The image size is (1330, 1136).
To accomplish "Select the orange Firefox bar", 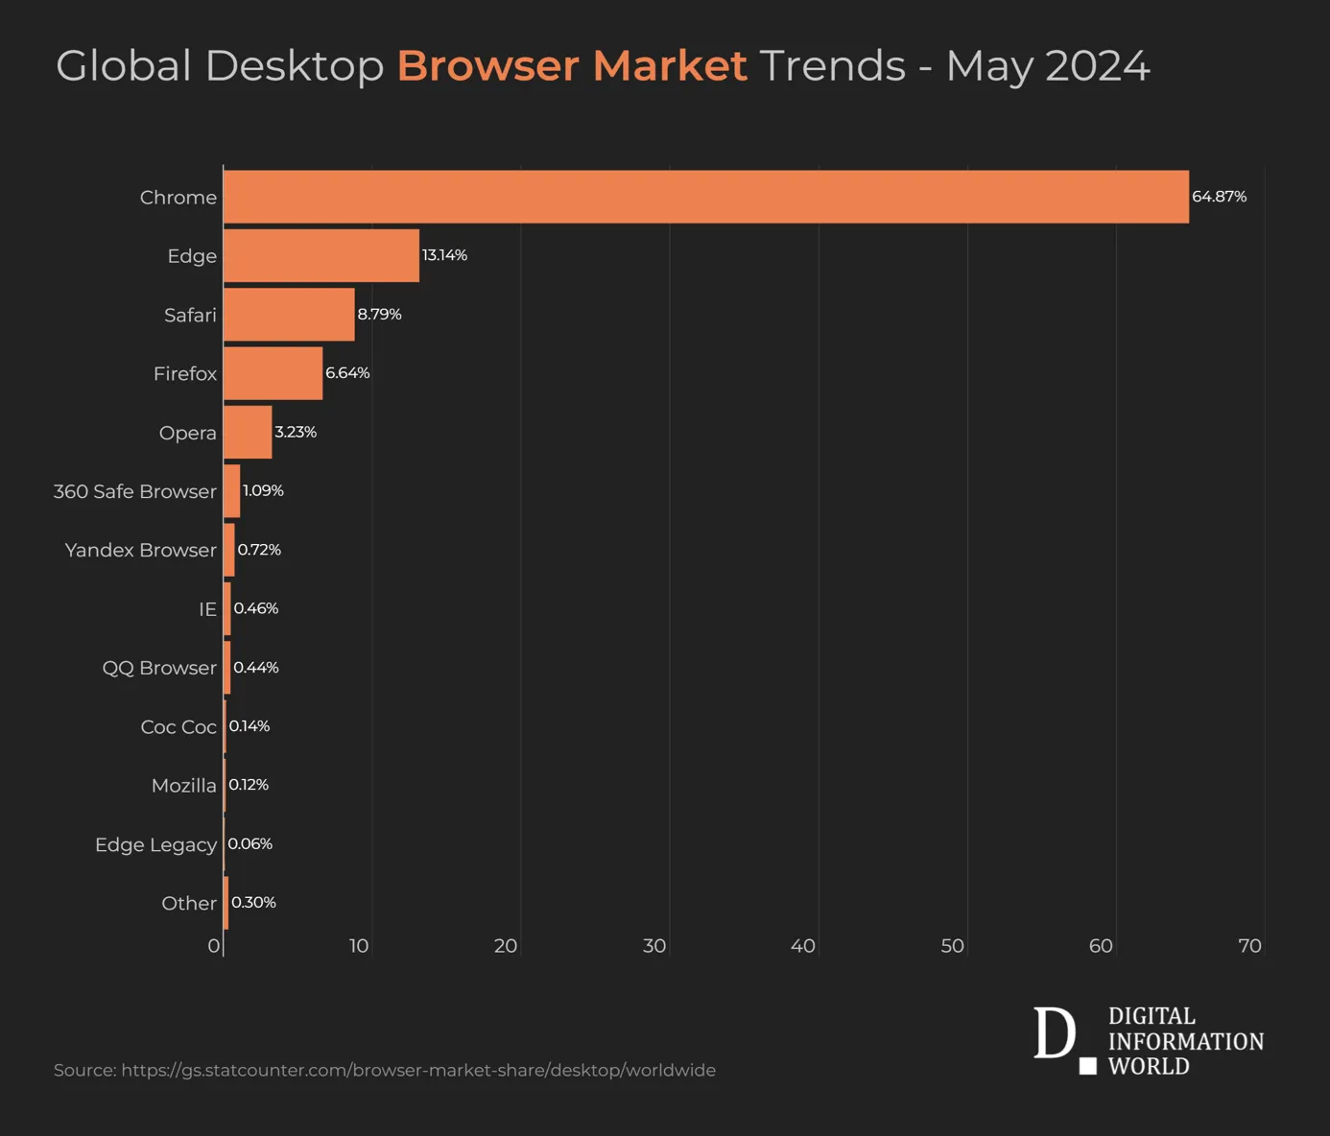I will pyautogui.click(x=273, y=373).
